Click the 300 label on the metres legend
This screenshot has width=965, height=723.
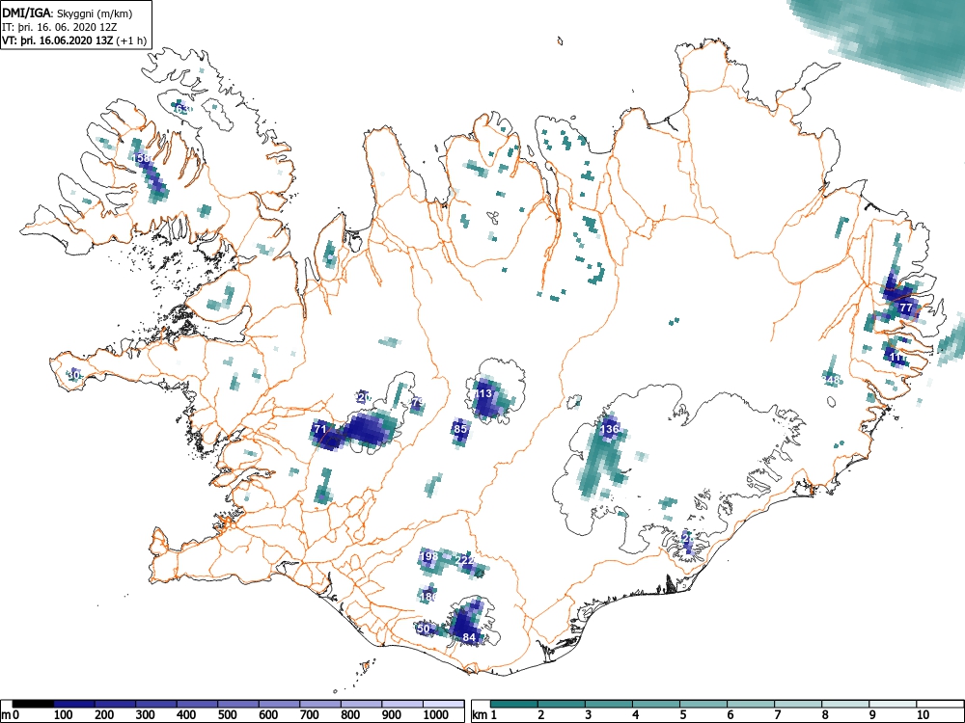145,715
